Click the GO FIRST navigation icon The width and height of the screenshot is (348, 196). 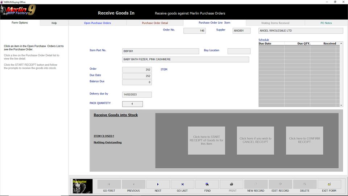coord(109,184)
